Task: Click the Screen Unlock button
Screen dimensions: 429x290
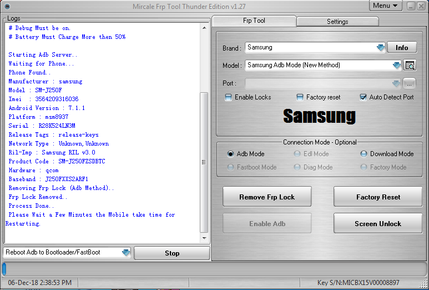Action: click(x=378, y=223)
